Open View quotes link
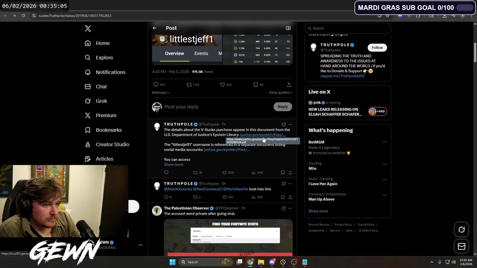Image resolution: width=477 pixels, height=268 pixels. [x=280, y=93]
